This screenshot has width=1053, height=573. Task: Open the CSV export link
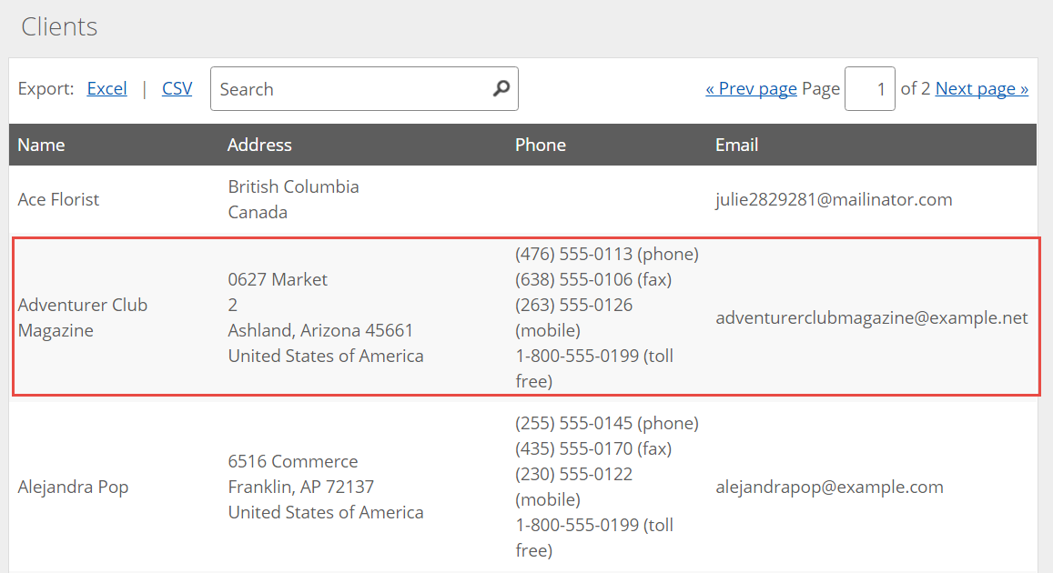click(x=177, y=88)
